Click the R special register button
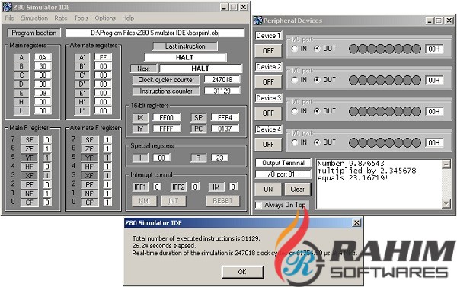 pyautogui.click(x=198, y=158)
